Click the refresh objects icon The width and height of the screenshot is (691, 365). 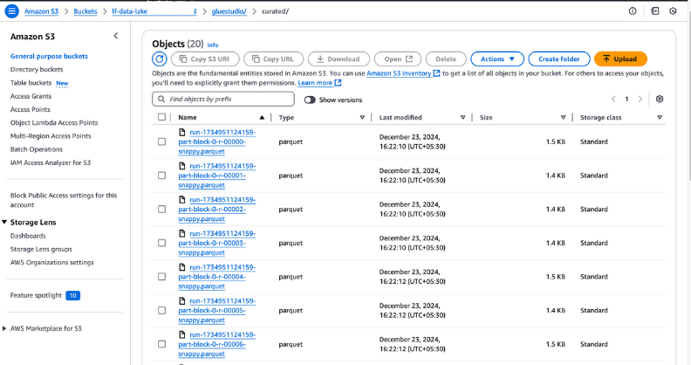(x=160, y=59)
